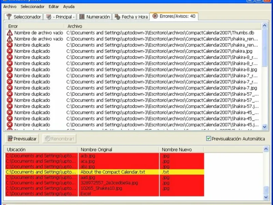Click the Renombrar! button
The image size is (273, 205).
[59, 139]
